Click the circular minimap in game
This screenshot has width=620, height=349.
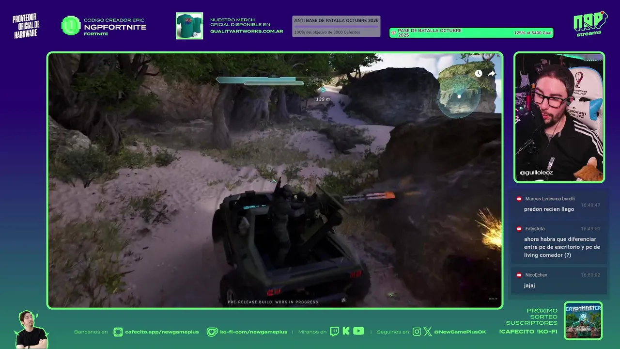[x=459, y=96]
